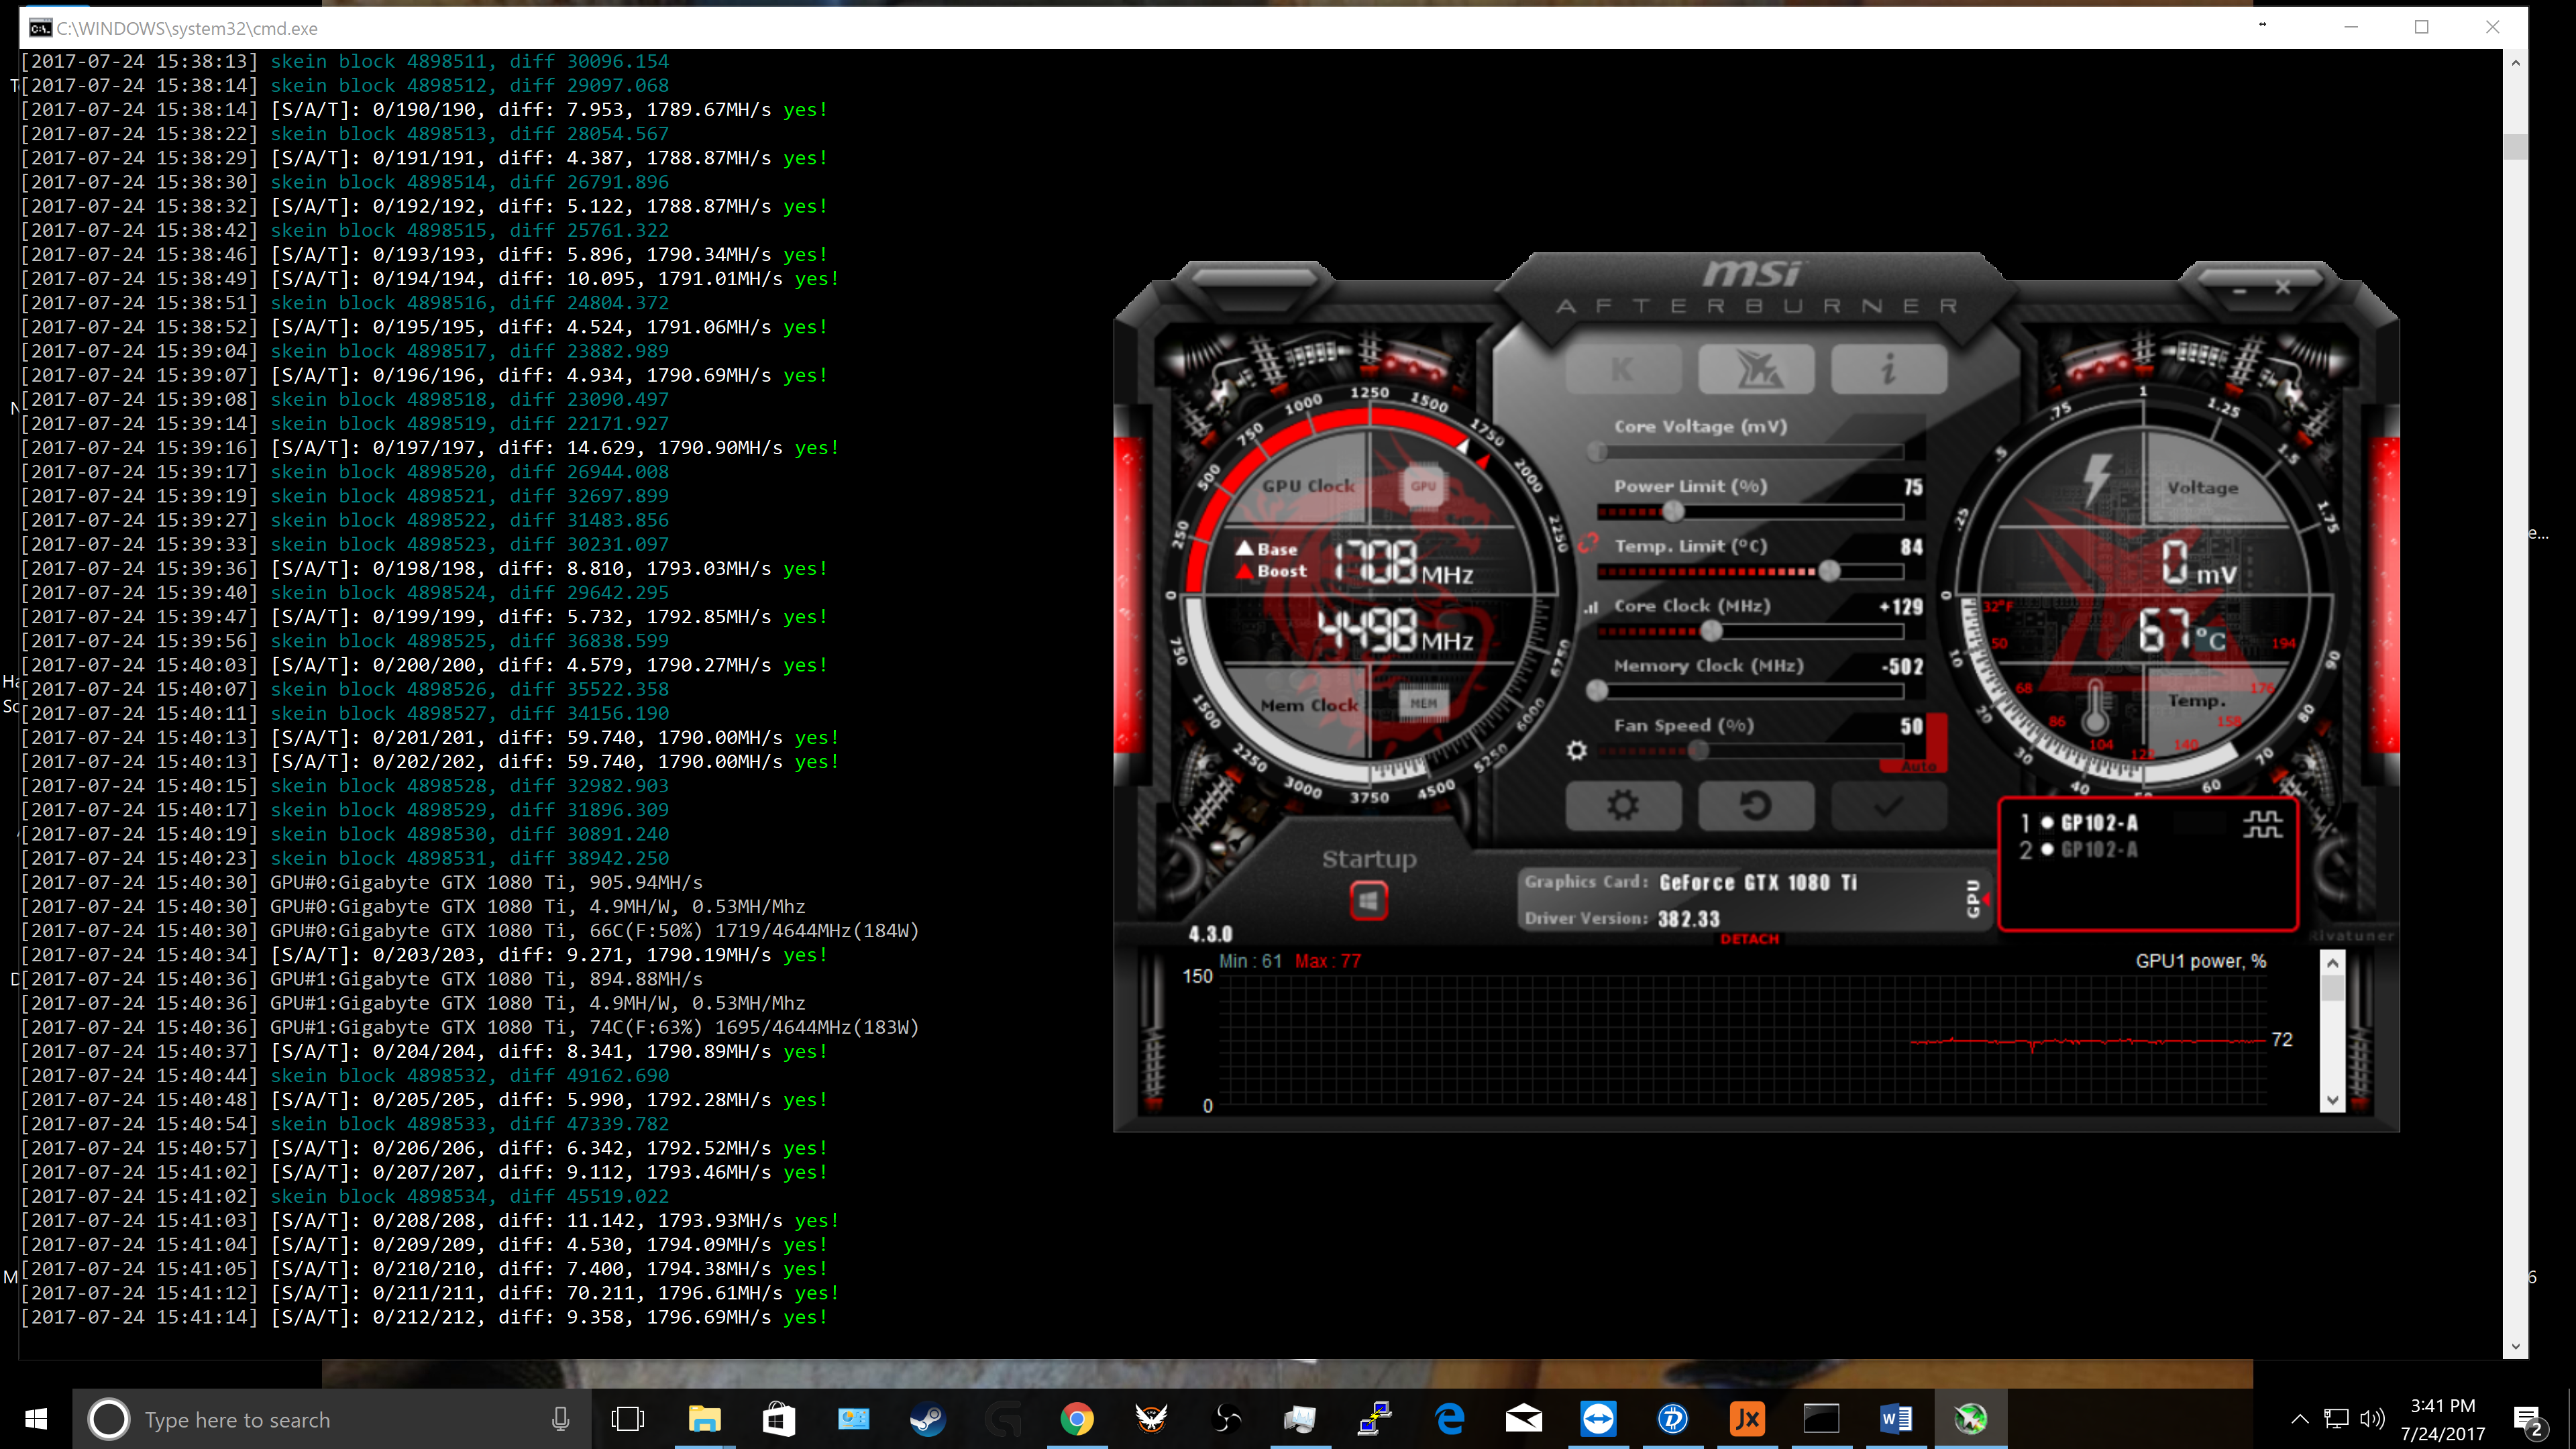Toggle Apply at Startup button
The width and height of the screenshot is (2576, 1449).
[x=1369, y=901]
